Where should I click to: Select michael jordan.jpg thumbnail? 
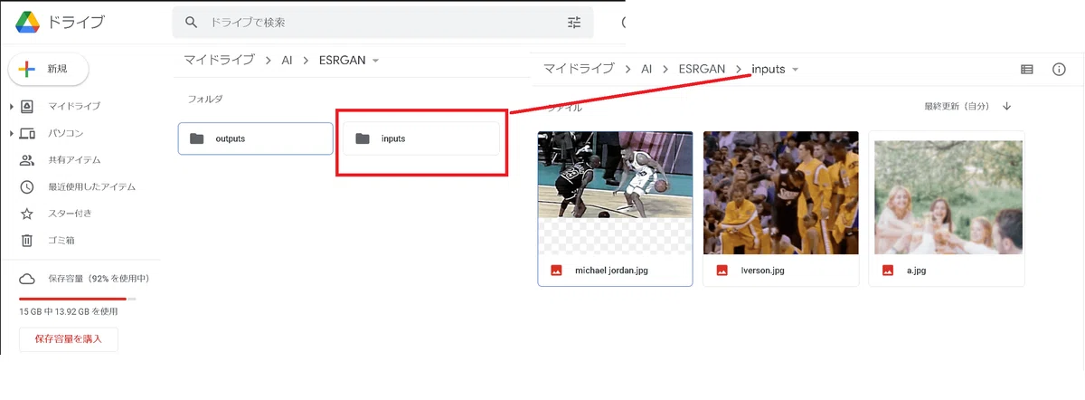[x=615, y=192]
